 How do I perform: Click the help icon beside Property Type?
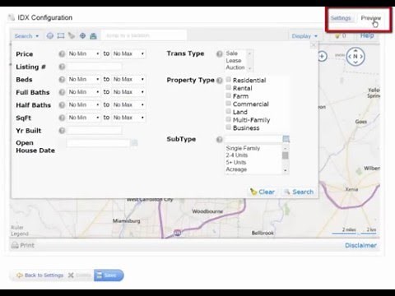tap(220, 81)
